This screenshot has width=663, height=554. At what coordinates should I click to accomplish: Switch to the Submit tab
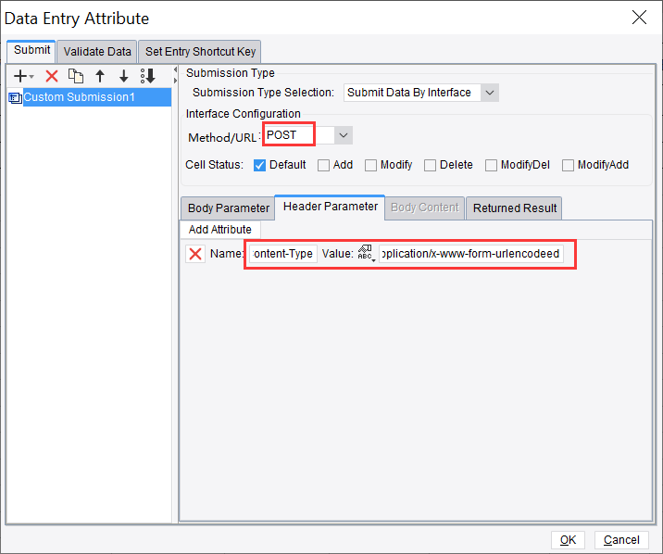point(31,50)
